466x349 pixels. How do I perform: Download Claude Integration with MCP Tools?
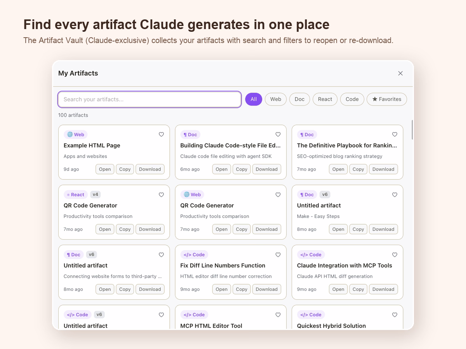pos(383,289)
